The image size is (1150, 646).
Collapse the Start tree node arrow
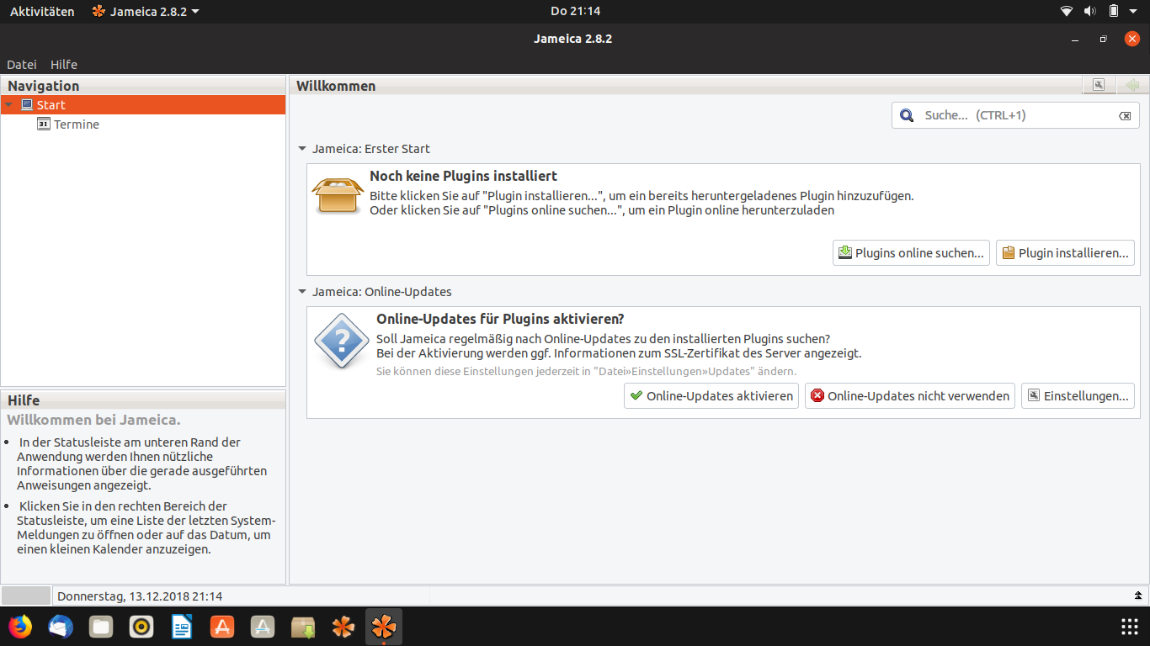8,105
